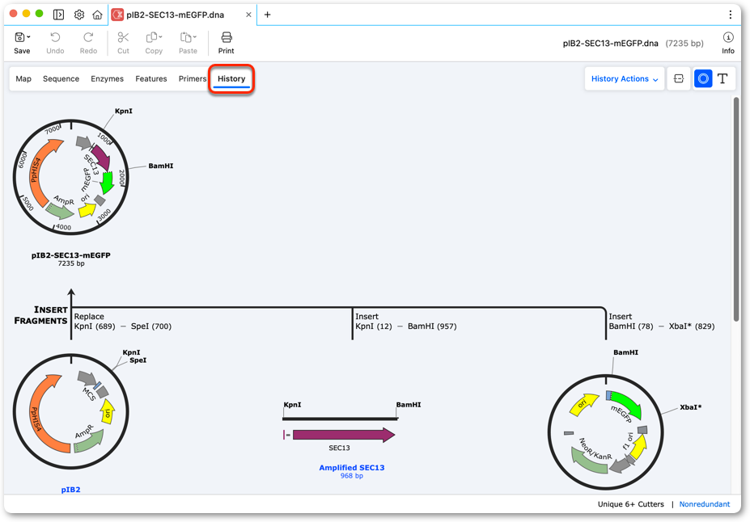Switch to text history display toggle

click(722, 79)
